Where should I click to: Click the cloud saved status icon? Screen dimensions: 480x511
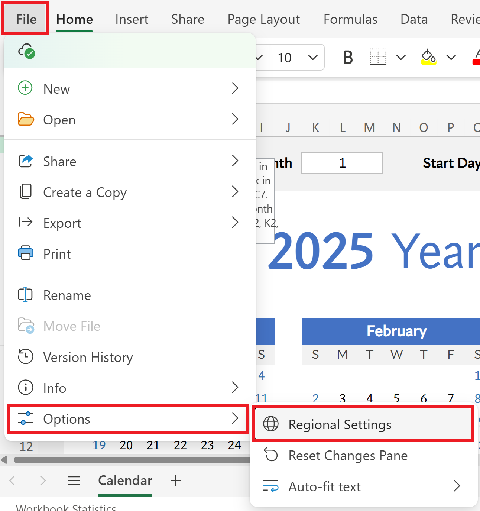27,52
